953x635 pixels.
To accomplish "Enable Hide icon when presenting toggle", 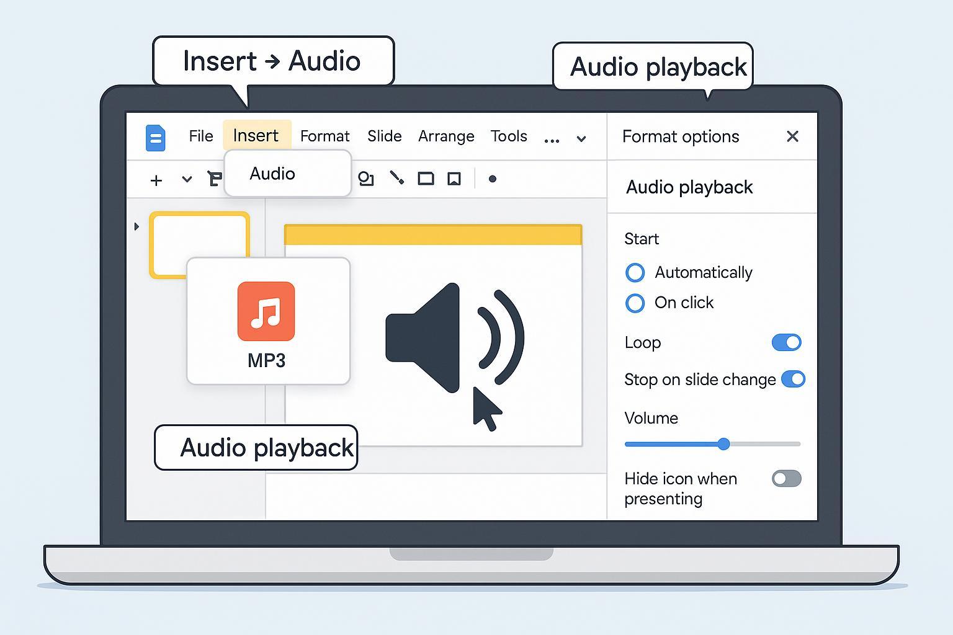I will [786, 479].
